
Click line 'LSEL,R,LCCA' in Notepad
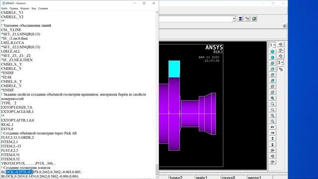pos(12,43)
